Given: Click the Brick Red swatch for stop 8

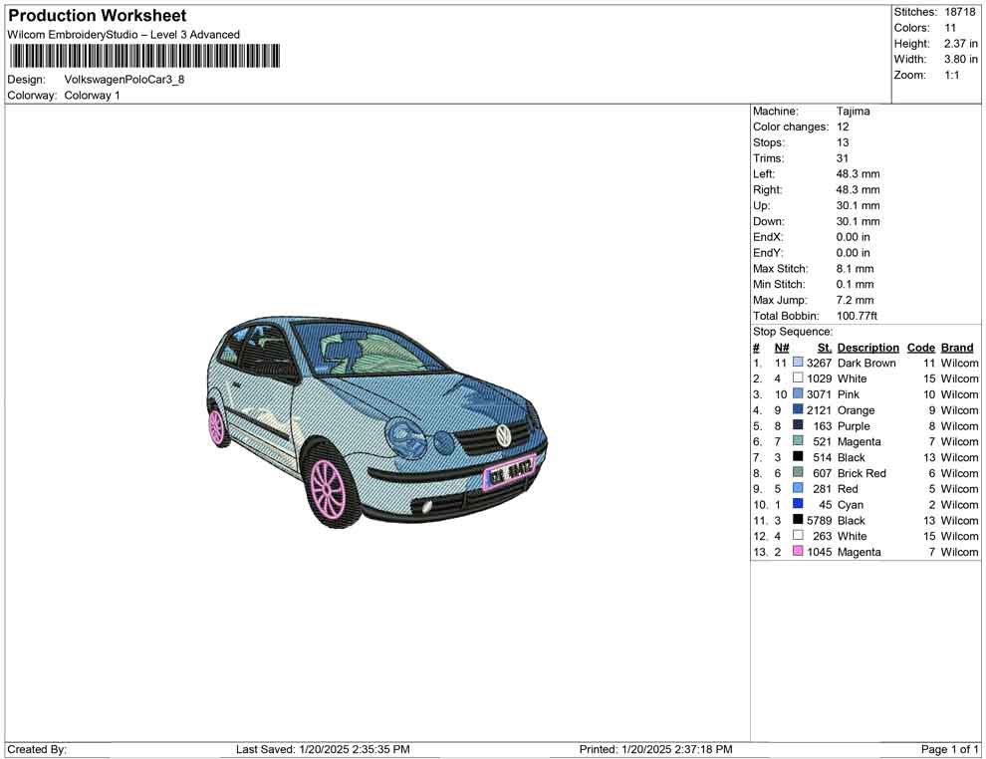Looking at the screenshot, I should 797,473.
